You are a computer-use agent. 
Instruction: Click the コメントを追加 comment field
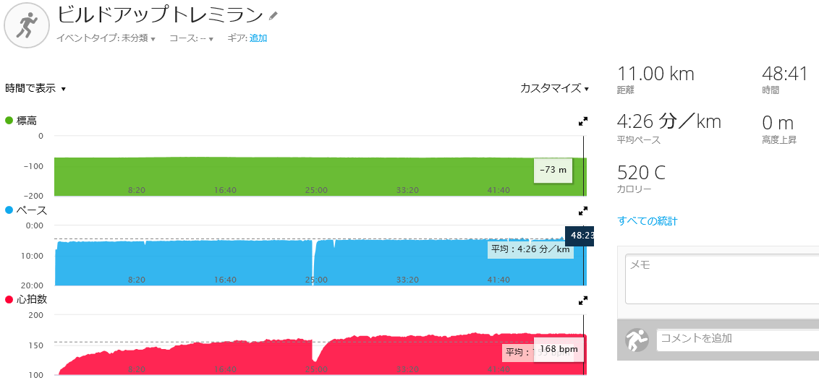click(x=737, y=339)
